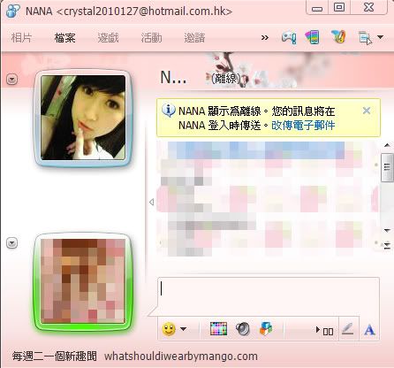The width and height of the screenshot is (394, 368).
Task: Open dropdown beside your own display picture
Action: [12, 243]
